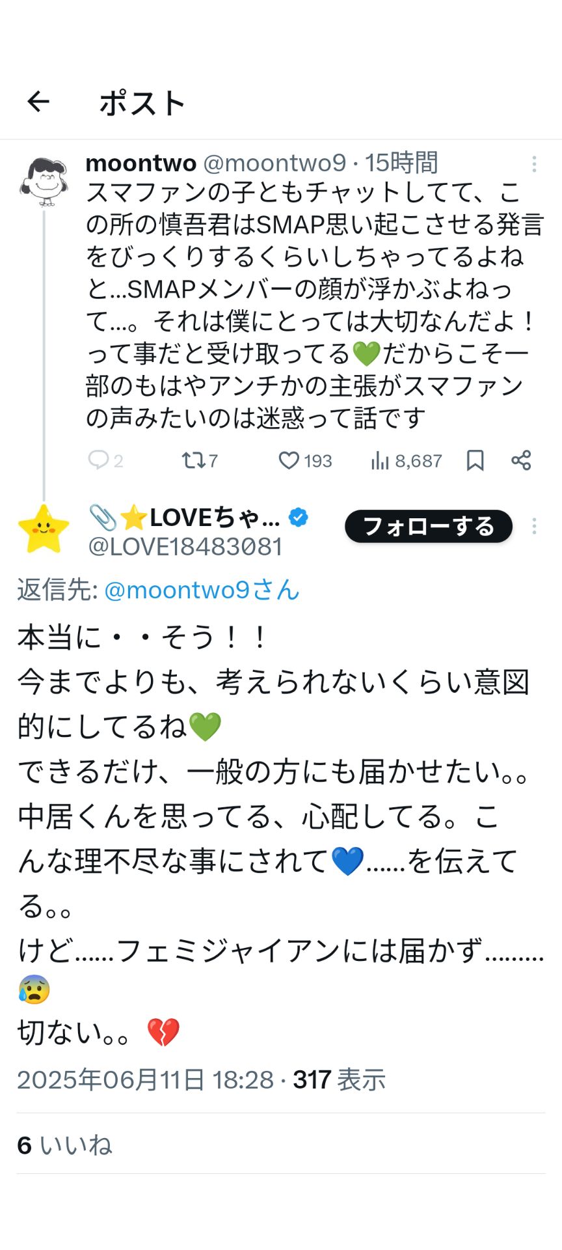
Task: Tap the blue verified badge
Action: [x=299, y=518]
